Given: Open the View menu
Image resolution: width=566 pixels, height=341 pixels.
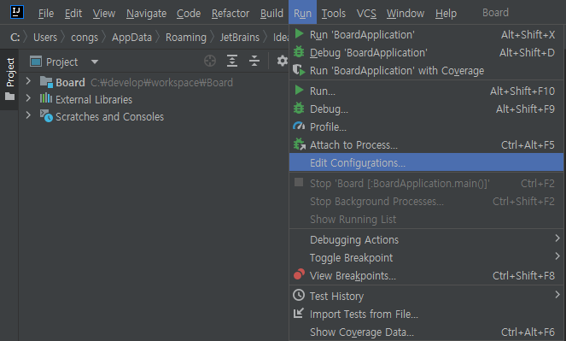Looking at the screenshot, I should click(104, 14).
